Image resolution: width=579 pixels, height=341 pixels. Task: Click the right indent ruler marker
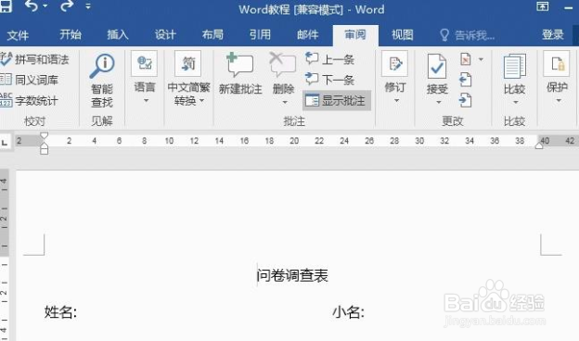tap(539, 145)
